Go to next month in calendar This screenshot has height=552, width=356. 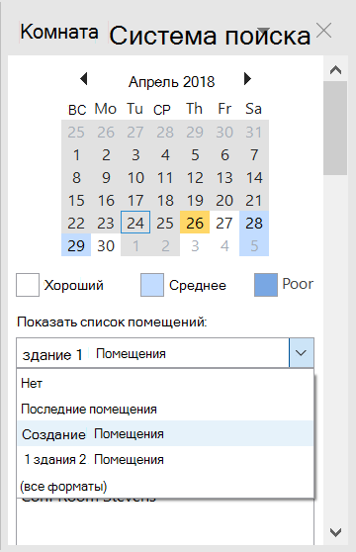pos(247,79)
